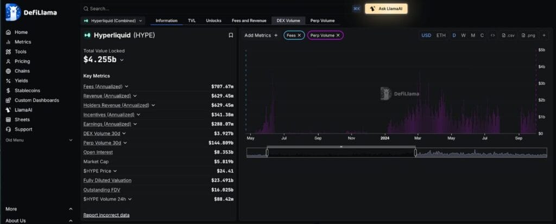Viewport: 556px width, 224px height.
Task: Click Report incorrect data link
Action: [x=106, y=215]
